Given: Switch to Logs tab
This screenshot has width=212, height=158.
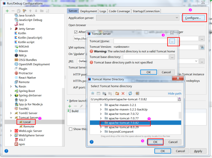Looking at the screenshot, I should tap(103, 11).
